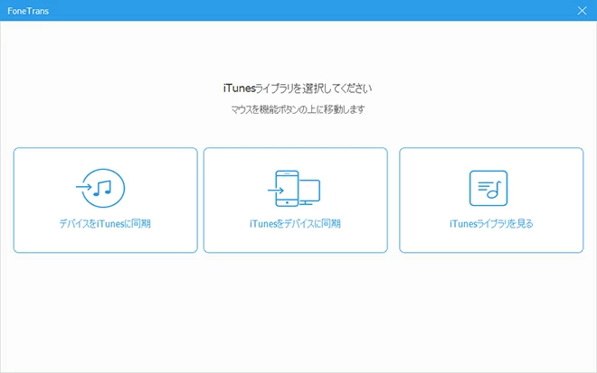The height and width of the screenshot is (373, 597).
Task: Click the circular music note sync icon
Action: tap(102, 188)
